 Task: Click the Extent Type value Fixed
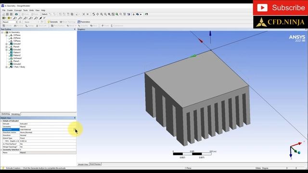pos(48,138)
